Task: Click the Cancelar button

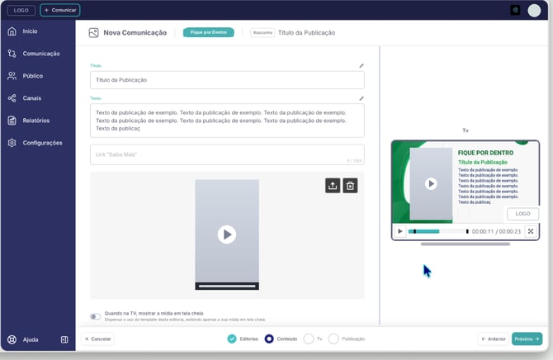Action: coord(97,339)
